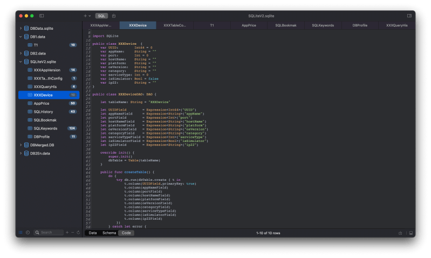
Task: Expand the DBData.sqlite database
Action: coord(20,28)
